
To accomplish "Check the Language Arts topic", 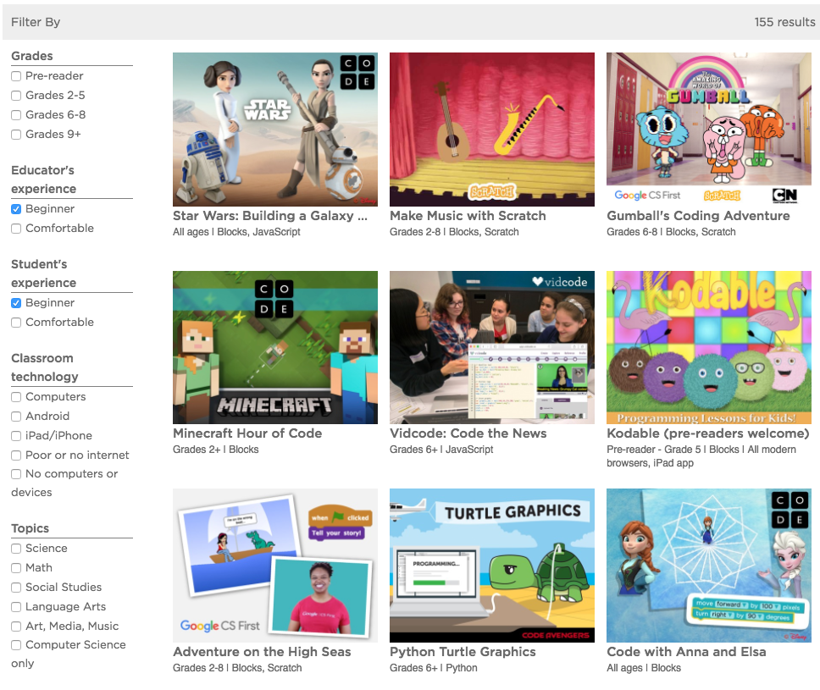I will pyautogui.click(x=16, y=607).
